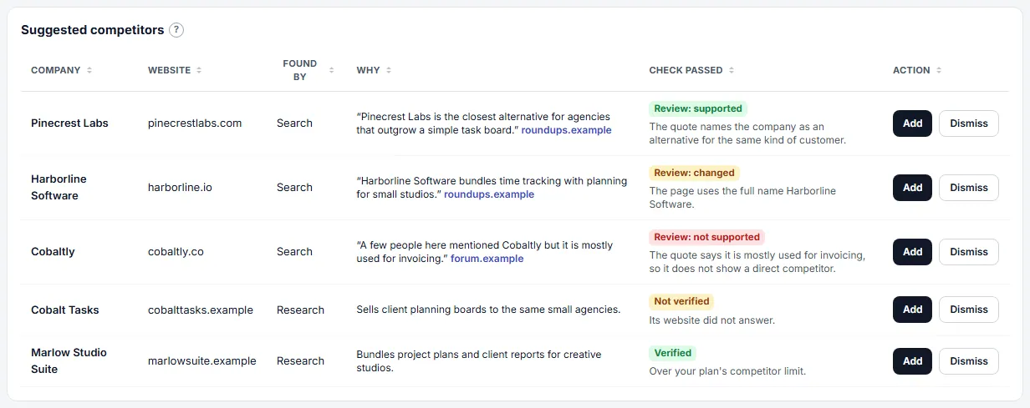The height and width of the screenshot is (408, 1030).
Task: Sort by the Action column arrows
Action: point(939,70)
